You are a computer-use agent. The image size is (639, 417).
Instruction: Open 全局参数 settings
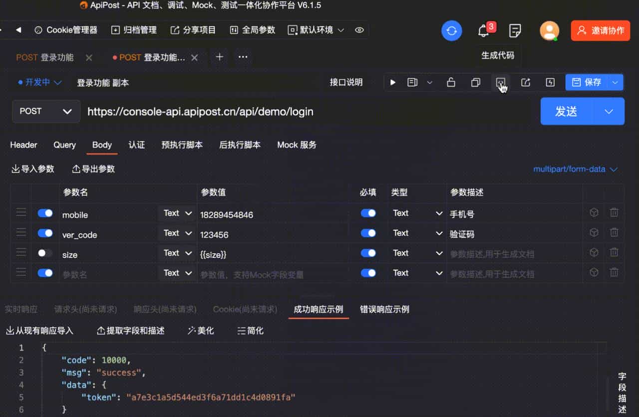pos(252,29)
